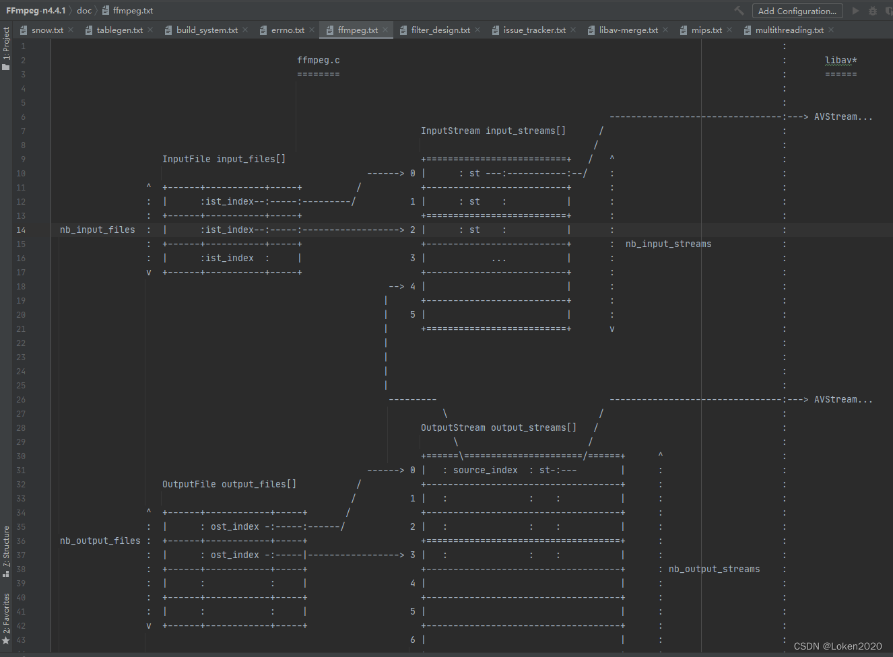Close the filter_design.txt tab
Screen dimensions: 893x657
(x=477, y=30)
